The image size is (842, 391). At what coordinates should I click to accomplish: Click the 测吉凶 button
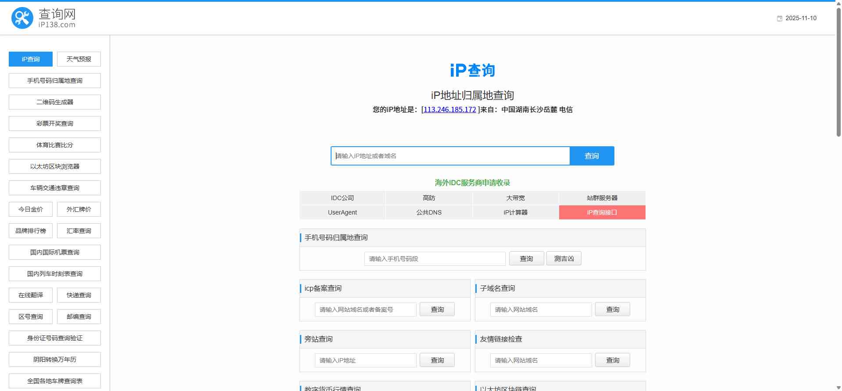564,259
